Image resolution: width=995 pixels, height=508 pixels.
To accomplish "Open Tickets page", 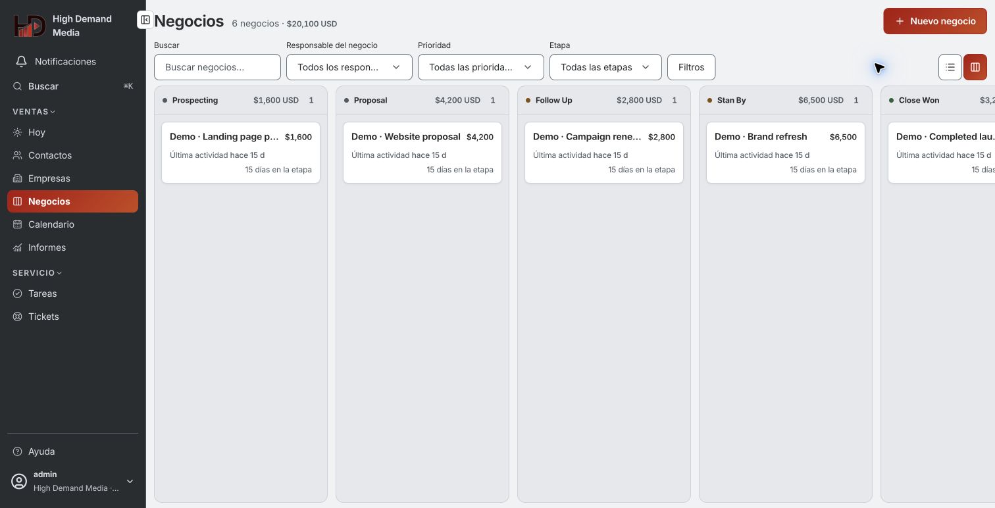I will (x=72, y=317).
